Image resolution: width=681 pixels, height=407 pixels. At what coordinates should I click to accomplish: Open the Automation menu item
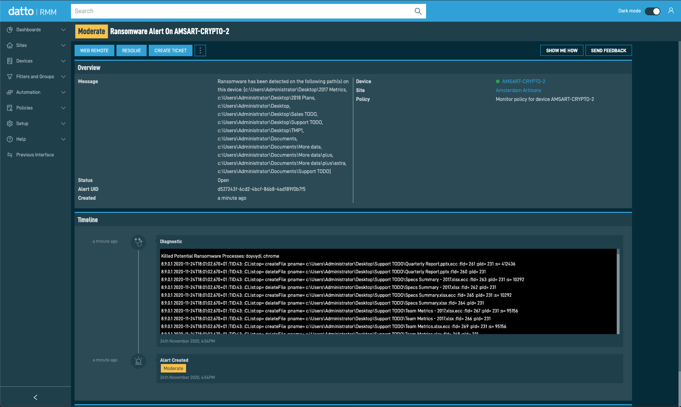pyautogui.click(x=36, y=92)
